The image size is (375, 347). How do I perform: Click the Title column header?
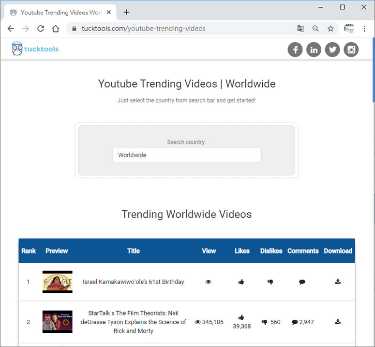(134, 251)
